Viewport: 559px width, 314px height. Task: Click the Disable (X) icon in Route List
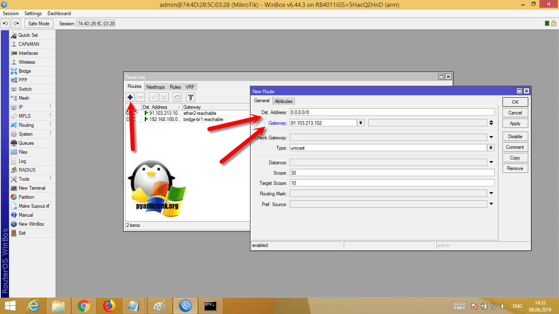click(164, 97)
